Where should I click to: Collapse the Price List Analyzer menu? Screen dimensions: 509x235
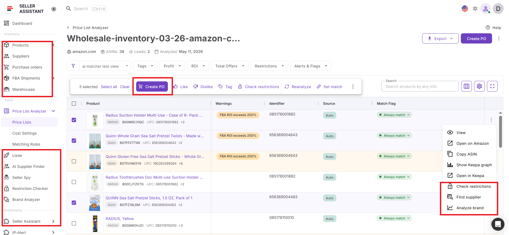click(53, 111)
